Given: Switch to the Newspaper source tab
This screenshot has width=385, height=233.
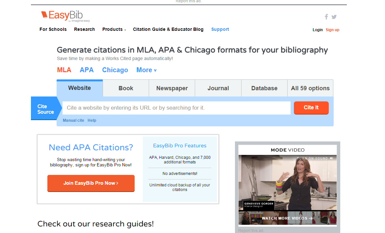Looking at the screenshot, I should pyautogui.click(x=172, y=88).
